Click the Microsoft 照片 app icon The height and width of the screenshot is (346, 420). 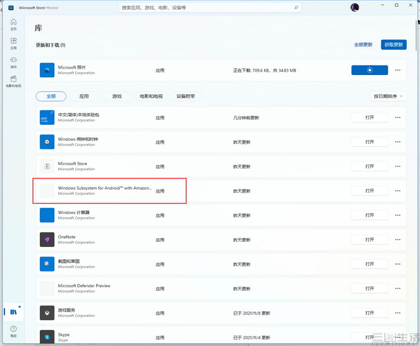click(47, 70)
